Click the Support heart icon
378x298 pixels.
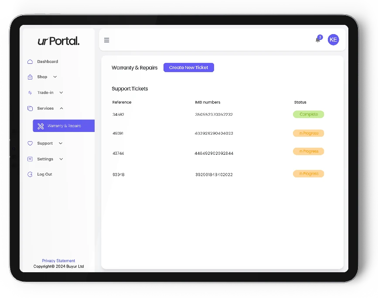coord(30,143)
